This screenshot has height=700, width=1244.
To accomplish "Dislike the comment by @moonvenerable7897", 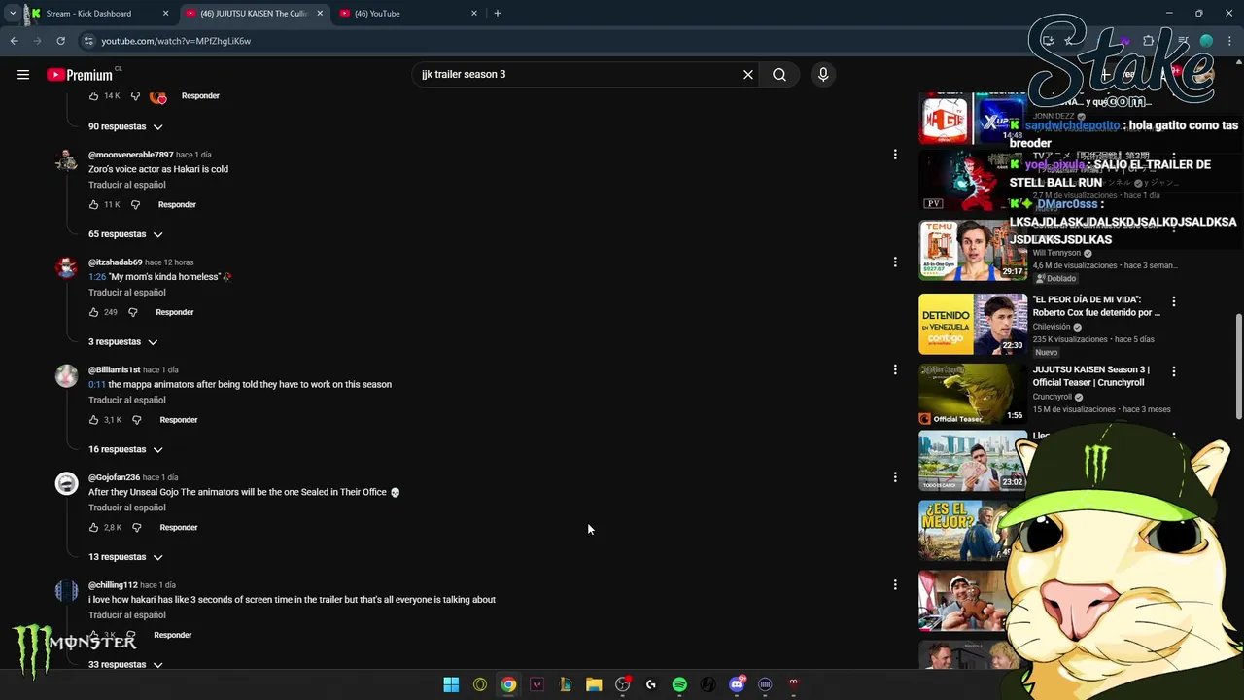I will [135, 204].
